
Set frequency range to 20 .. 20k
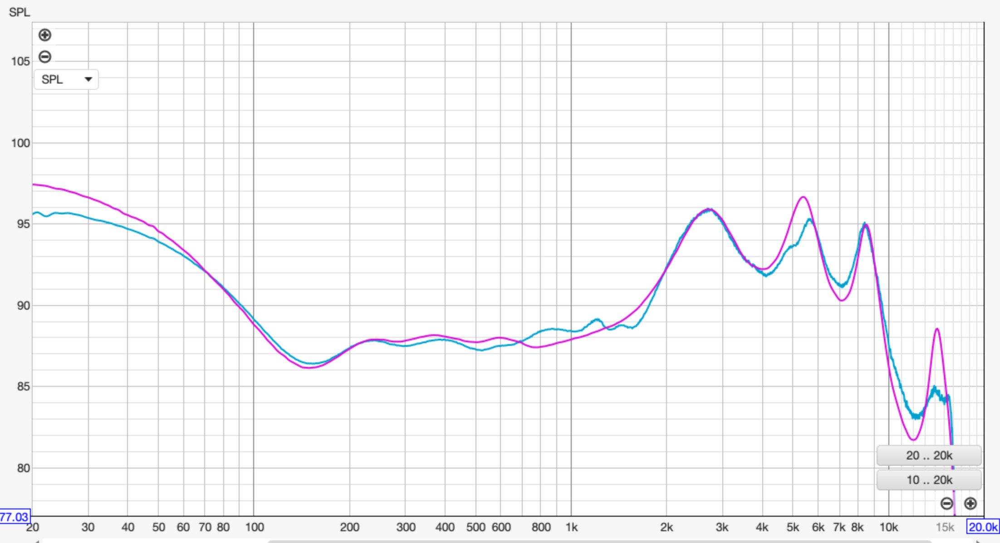929,455
